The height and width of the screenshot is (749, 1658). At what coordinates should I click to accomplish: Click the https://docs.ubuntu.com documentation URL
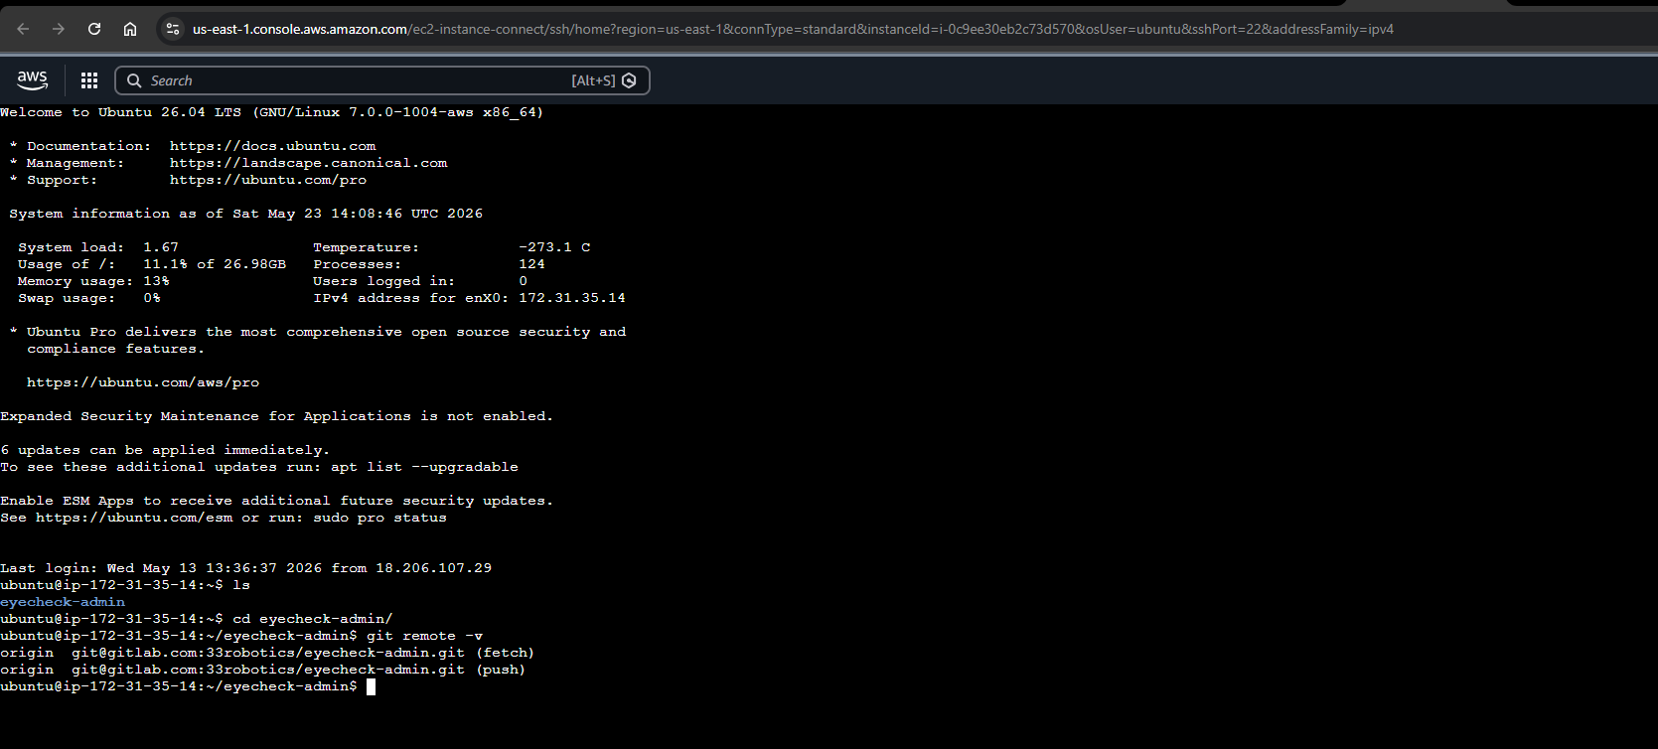(273, 146)
